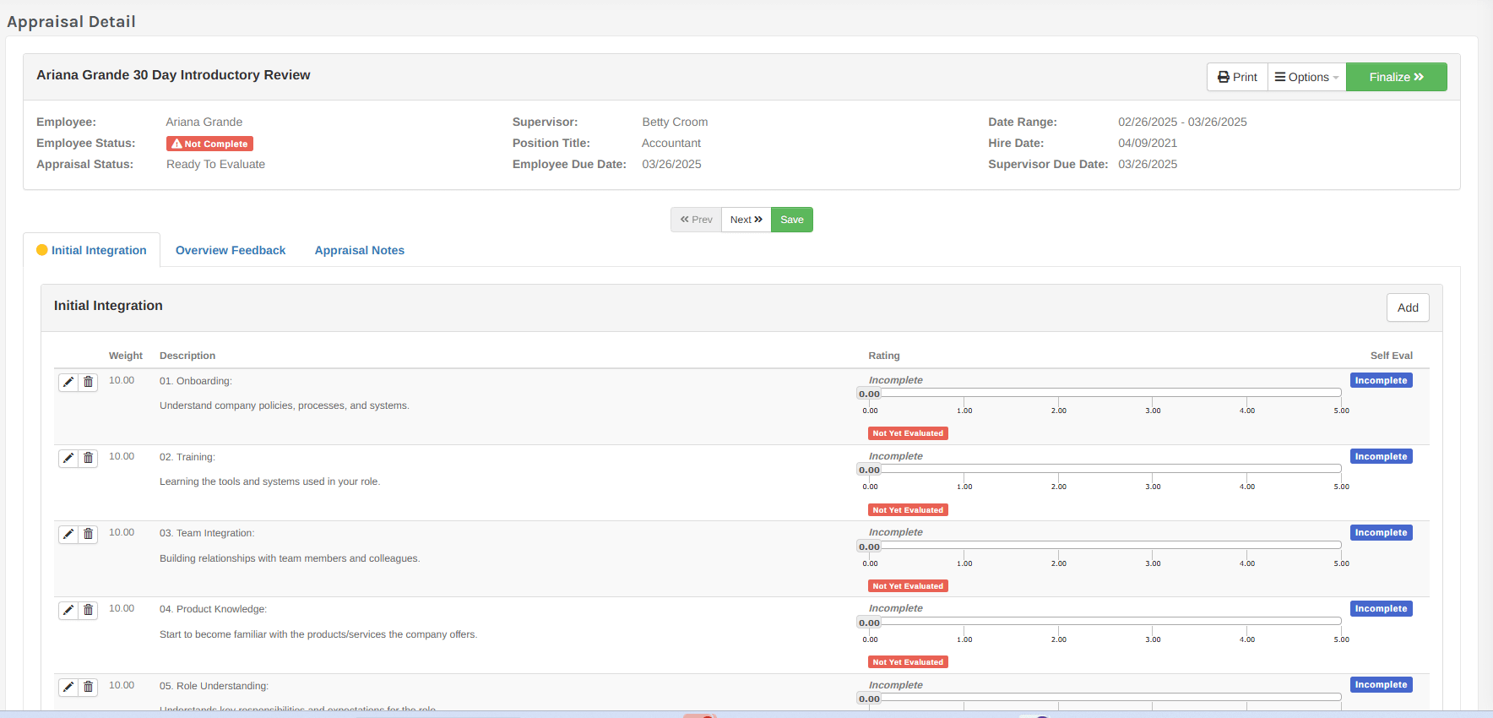Click the pencil edit icon for Onboarding
This screenshot has height=718, width=1493.
click(68, 382)
